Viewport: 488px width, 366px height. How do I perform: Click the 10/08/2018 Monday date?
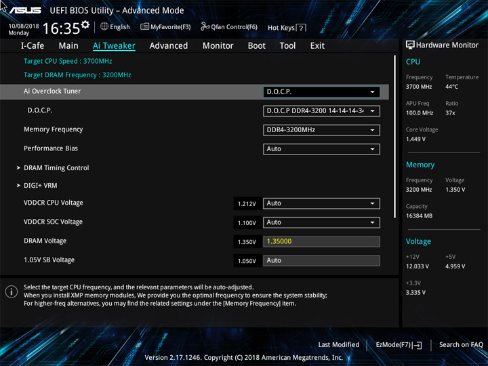click(24, 30)
